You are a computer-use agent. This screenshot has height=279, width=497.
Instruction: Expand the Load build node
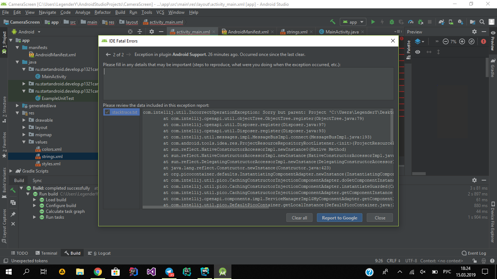(x=35, y=200)
